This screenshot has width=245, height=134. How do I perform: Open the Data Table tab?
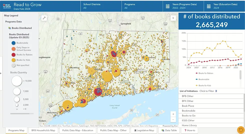(x=169, y=131)
